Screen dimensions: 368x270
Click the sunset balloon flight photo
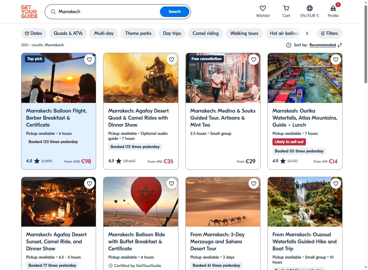tap(59, 78)
